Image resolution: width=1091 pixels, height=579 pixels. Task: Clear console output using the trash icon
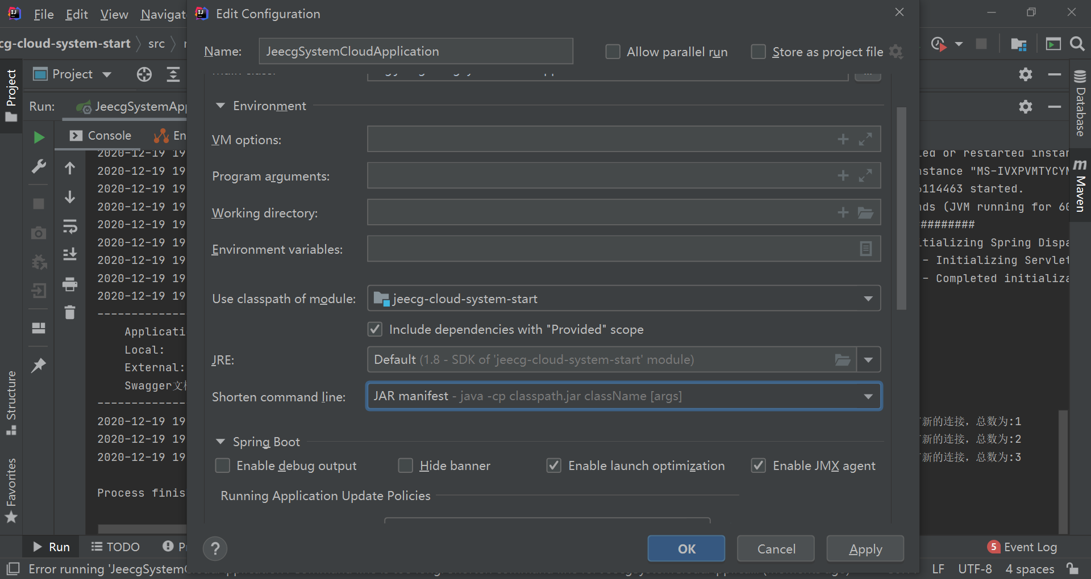click(69, 312)
